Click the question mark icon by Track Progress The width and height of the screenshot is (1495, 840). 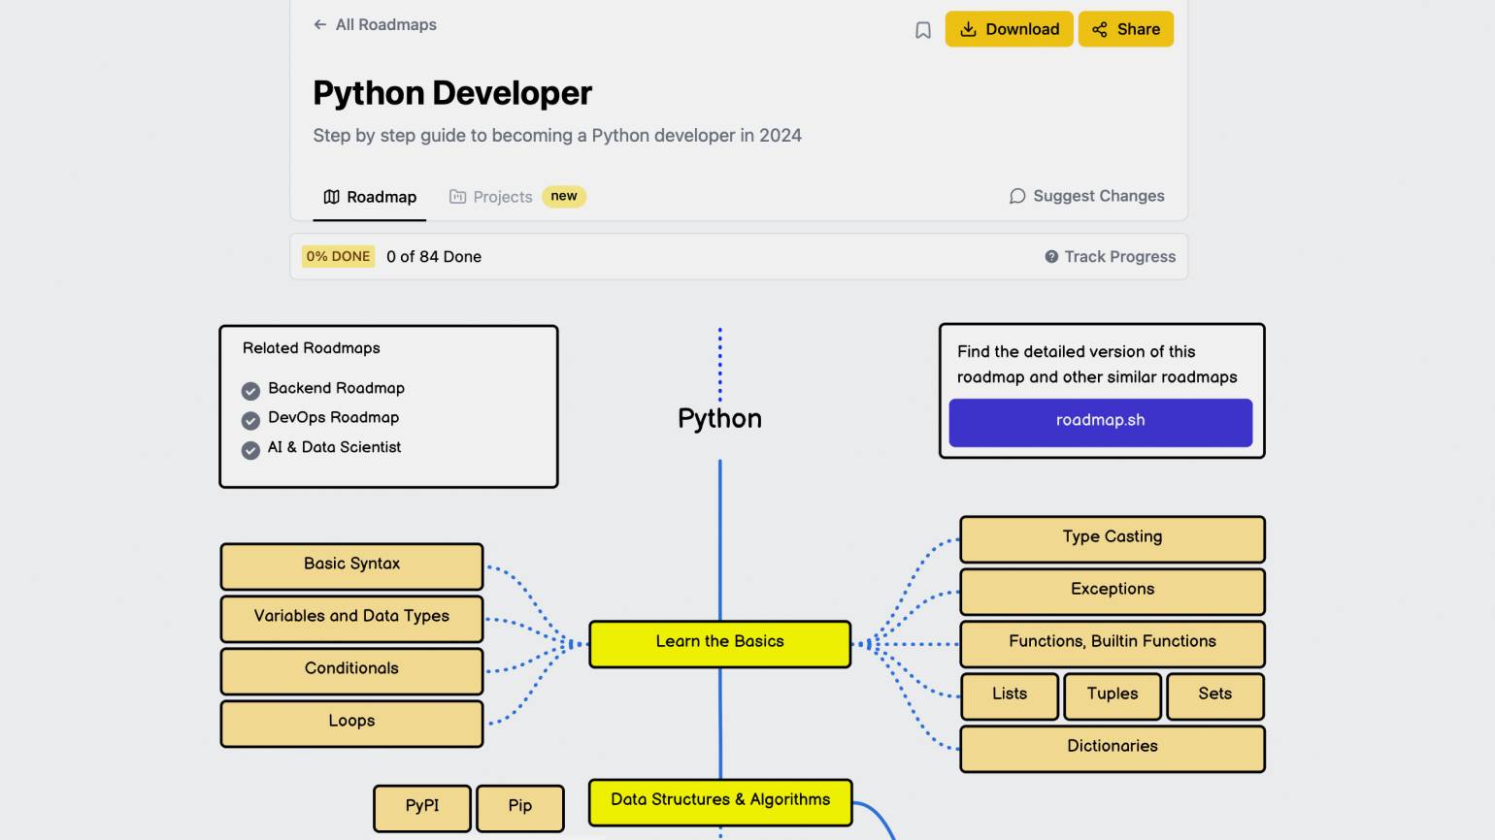[x=1051, y=257]
